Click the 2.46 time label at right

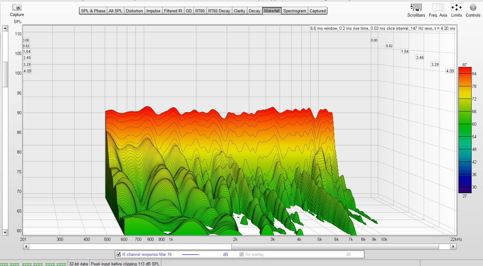(x=420, y=57)
